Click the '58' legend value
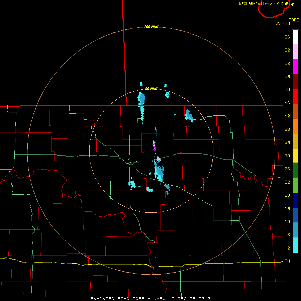Image resolution: width=301 pixels, height=301 pixels. 287,63
